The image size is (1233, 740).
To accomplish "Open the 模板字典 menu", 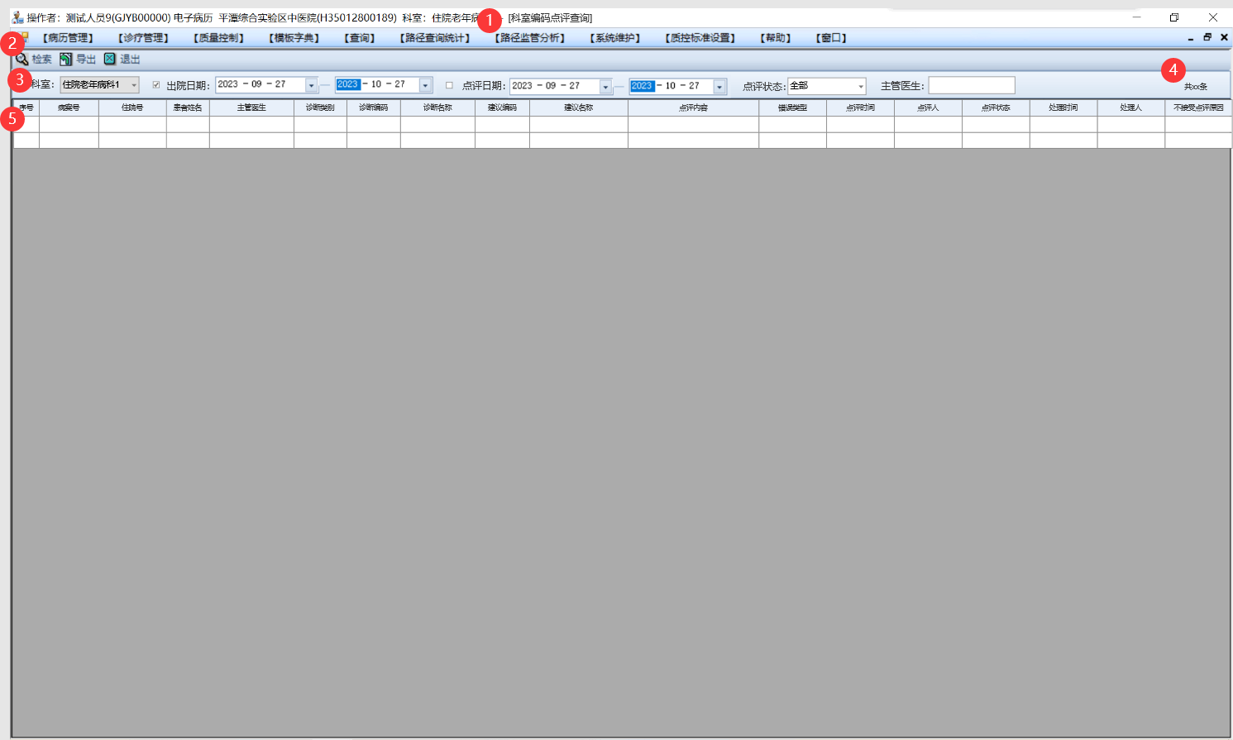I will (294, 38).
